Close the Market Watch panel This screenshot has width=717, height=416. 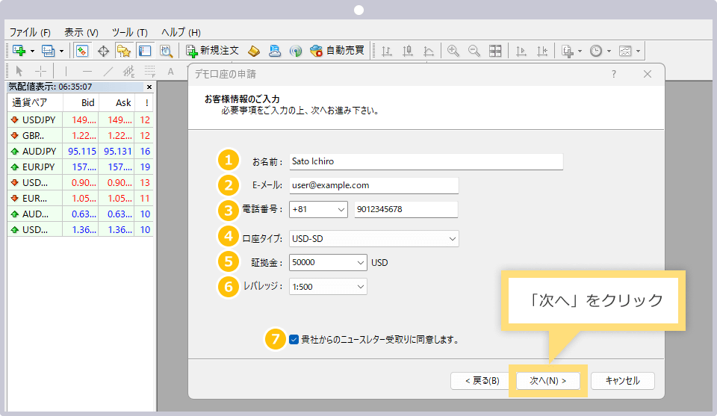149,87
